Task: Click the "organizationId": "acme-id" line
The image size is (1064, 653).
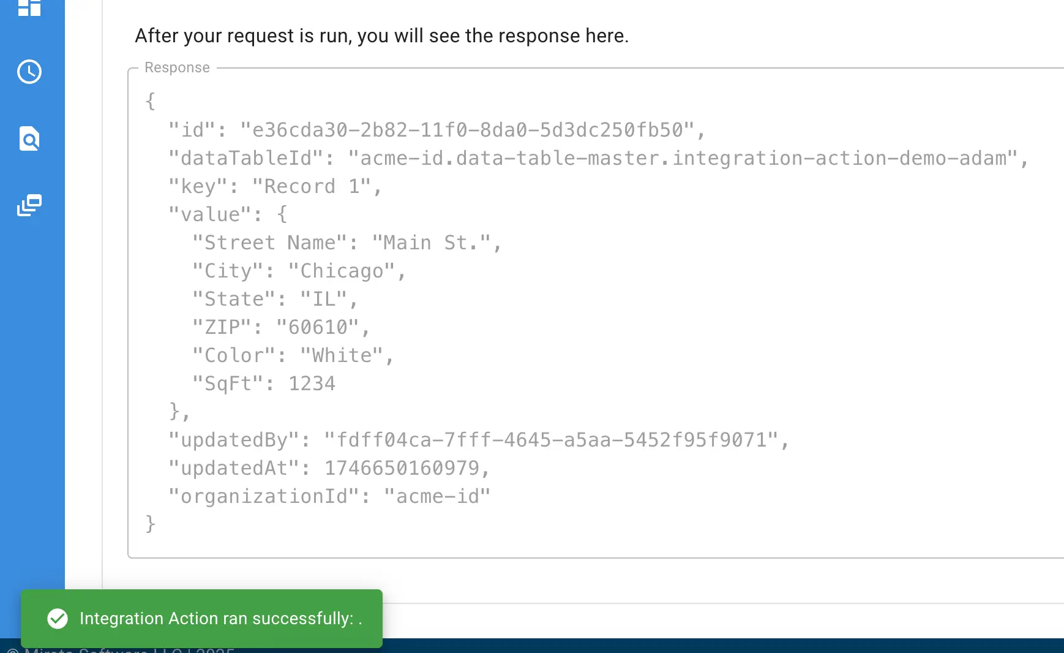Action: coord(329,496)
